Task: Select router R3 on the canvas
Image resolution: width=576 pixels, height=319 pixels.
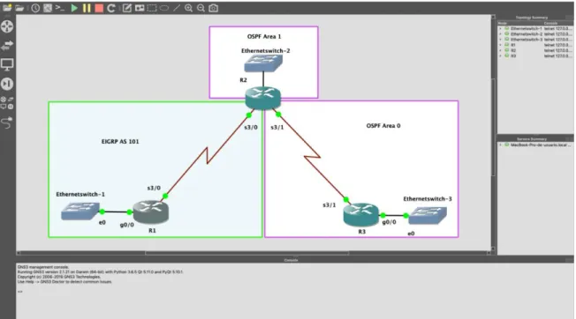Action: click(360, 215)
